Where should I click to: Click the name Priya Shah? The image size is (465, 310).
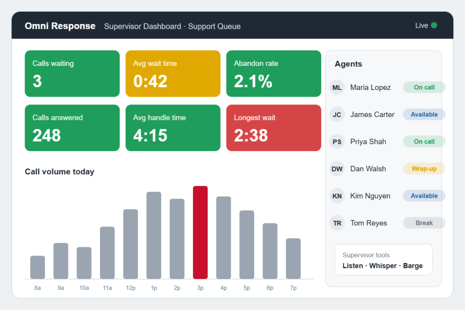point(368,142)
